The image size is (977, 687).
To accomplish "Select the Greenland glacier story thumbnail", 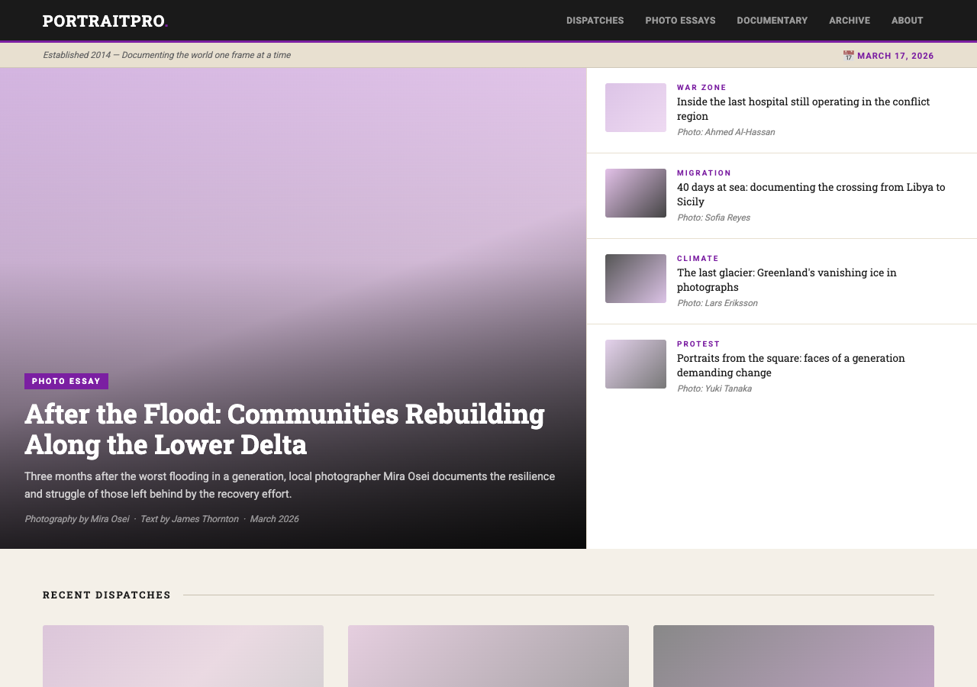I will point(635,279).
